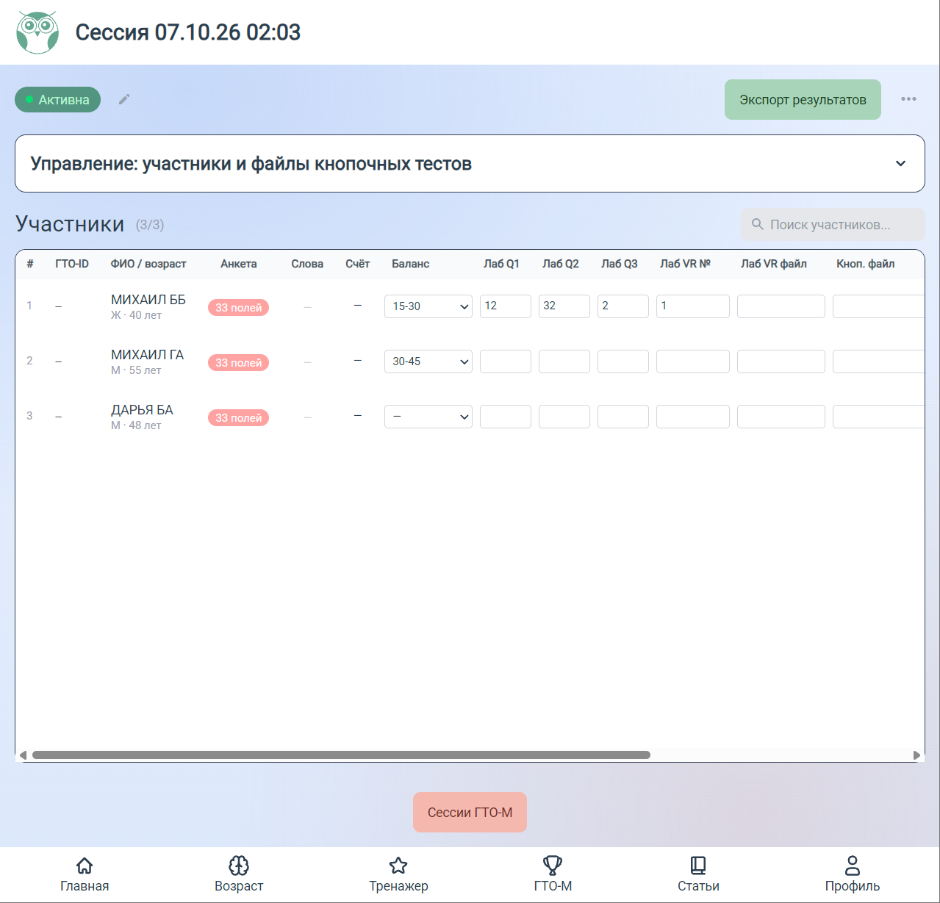
Task: Click Лаб Q3 field for МИХАИЛ ГА
Action: tap(623, 361)
